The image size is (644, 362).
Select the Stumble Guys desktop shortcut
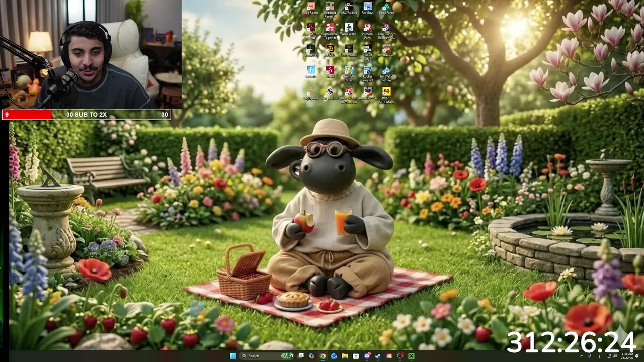point(349,74)
